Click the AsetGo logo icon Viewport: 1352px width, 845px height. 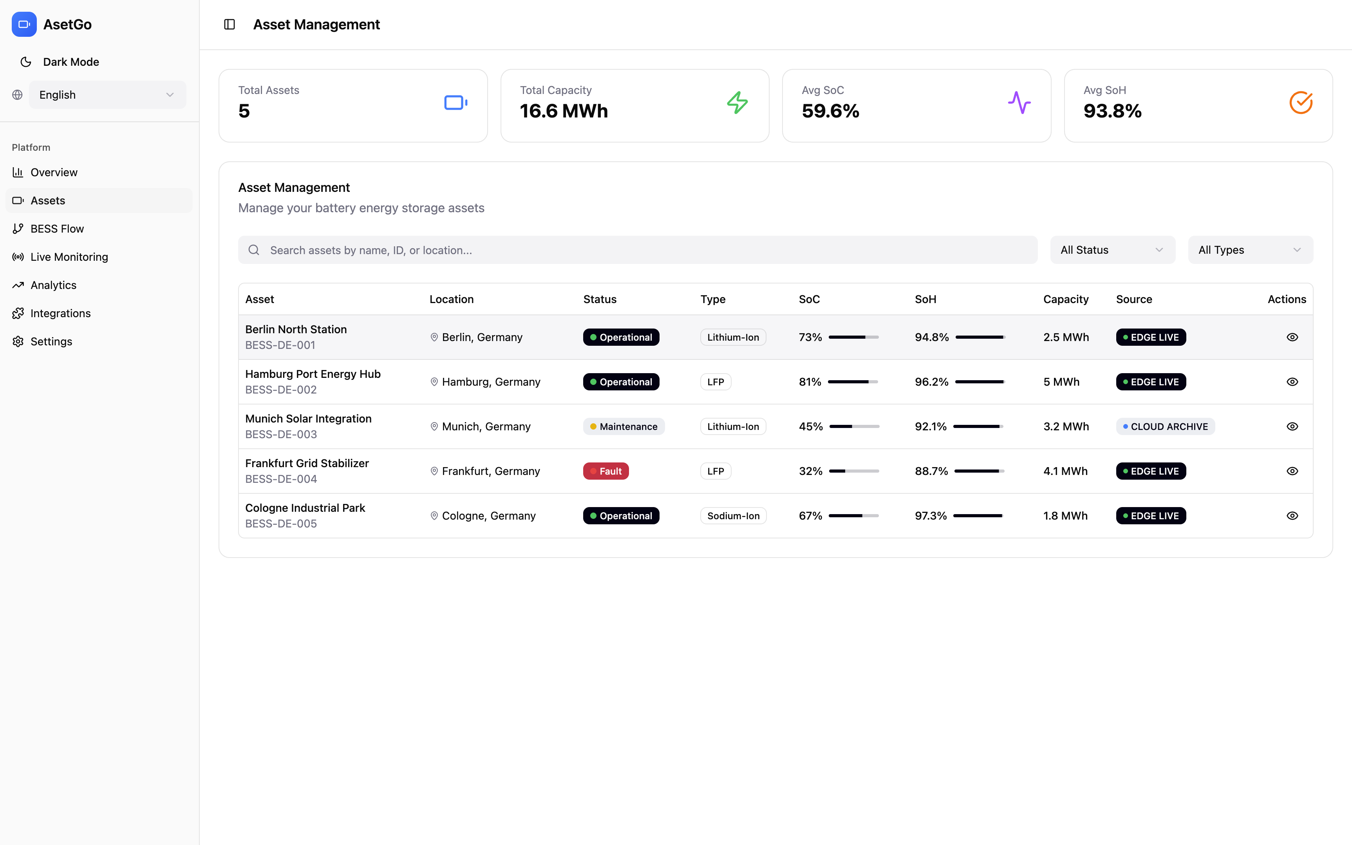point(24,25)
